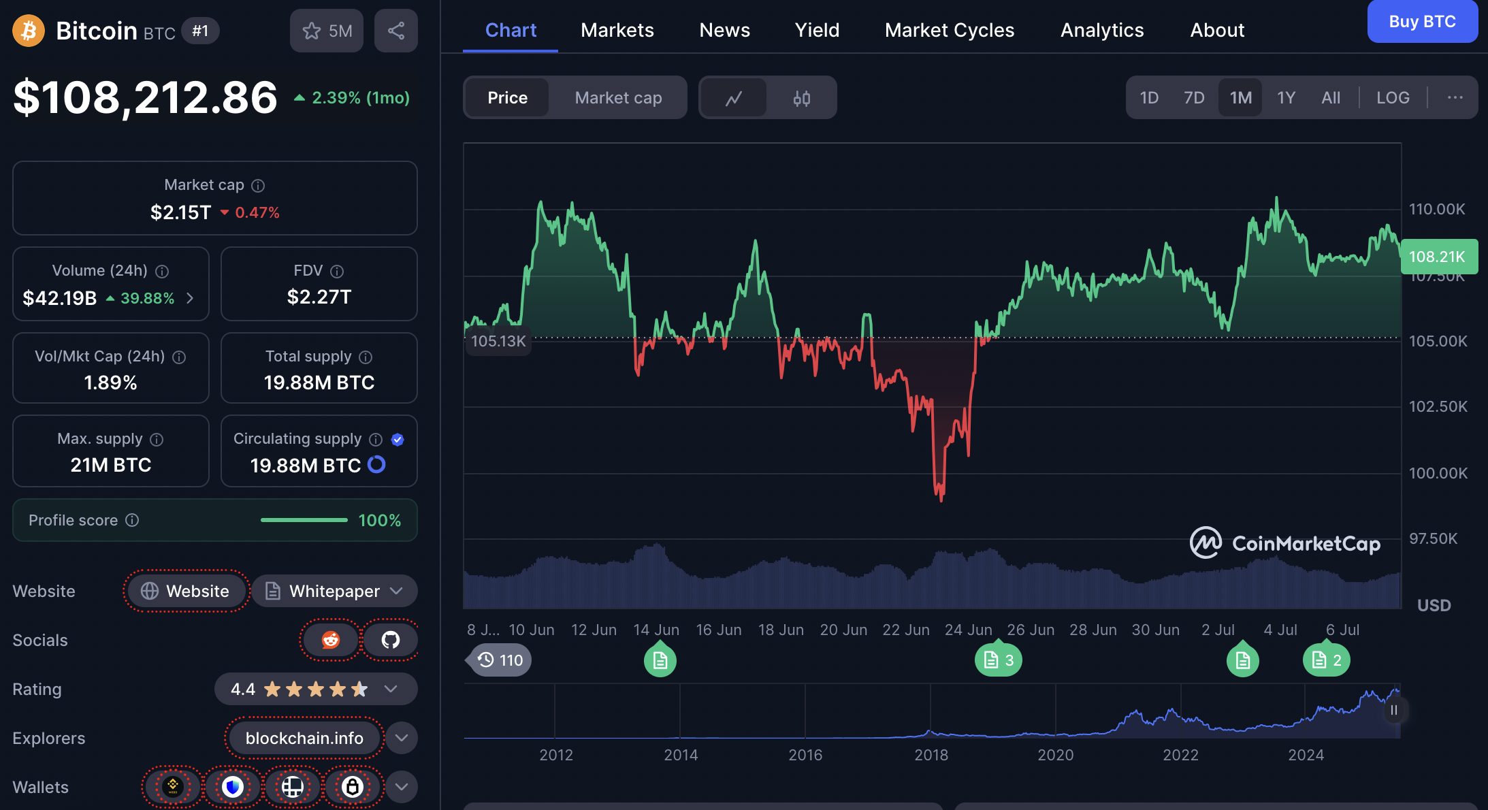Image resolution: width=1488 pixels, height=810 pixels.
Task: Open the share icon button
Action: point(396,31)
